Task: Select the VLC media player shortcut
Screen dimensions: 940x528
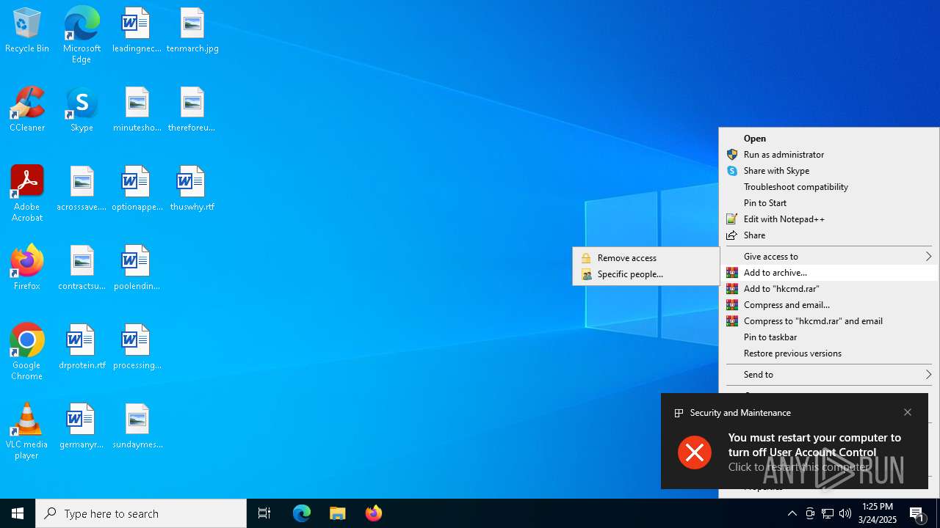Action: tap(27, 431)
